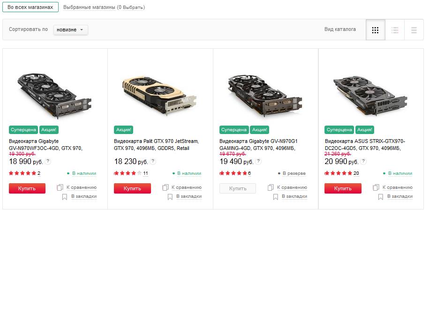Click bookmark icon for Palit GTX 970 JetStream
The image size is (437, 321).
[x=170, y=197]
